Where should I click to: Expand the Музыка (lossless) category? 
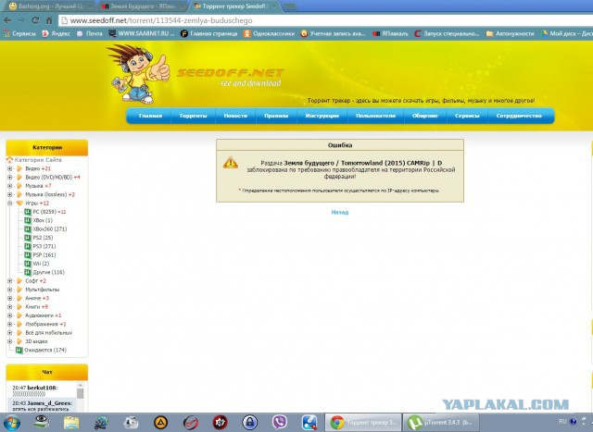tap(10, 194)
